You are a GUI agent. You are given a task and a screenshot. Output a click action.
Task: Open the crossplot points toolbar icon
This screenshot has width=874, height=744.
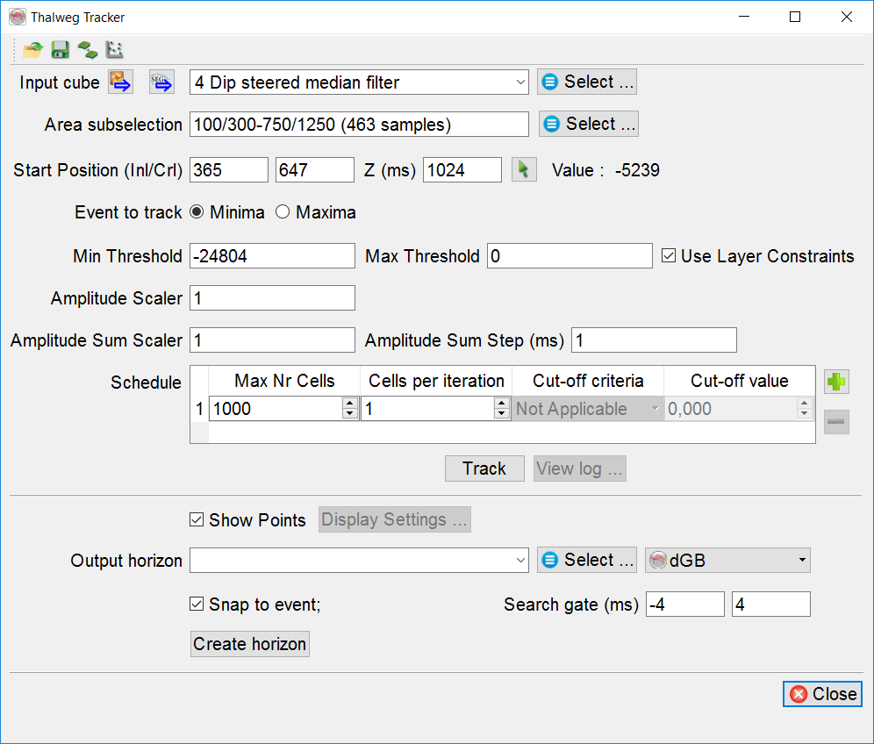pyautogui.click(x=114, y=50)
